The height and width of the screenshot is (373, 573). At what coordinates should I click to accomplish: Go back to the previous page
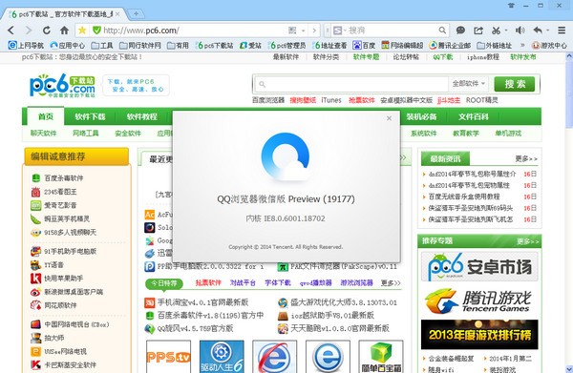11,31
